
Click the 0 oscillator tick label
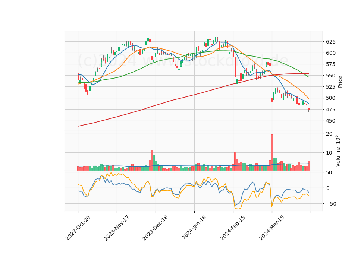328,188
